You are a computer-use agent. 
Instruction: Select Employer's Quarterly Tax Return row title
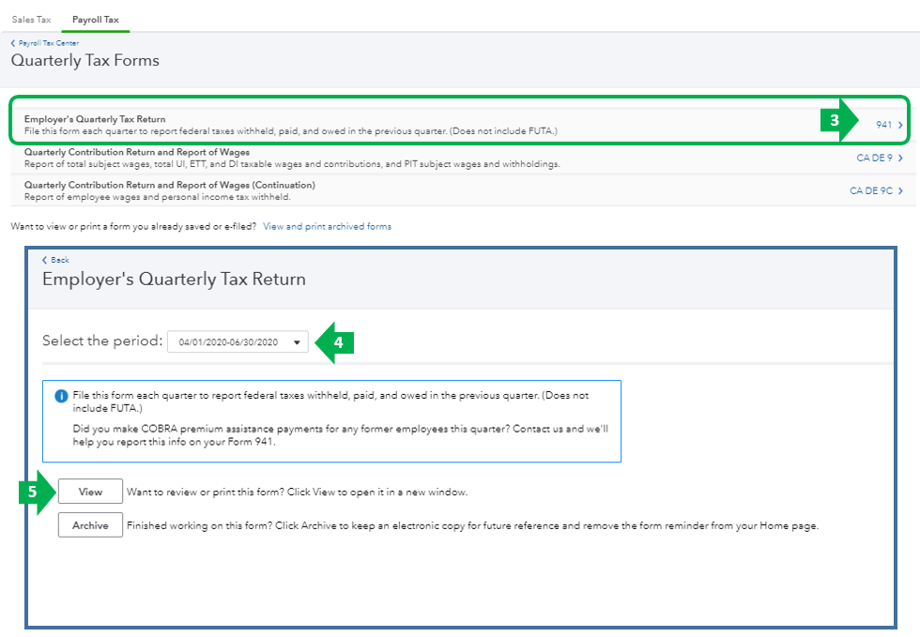pos(95,119)
